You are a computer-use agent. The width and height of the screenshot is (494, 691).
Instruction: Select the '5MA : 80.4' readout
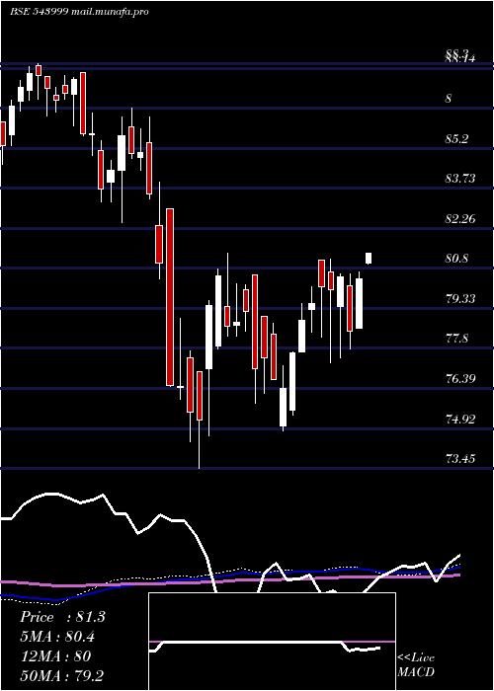pyautogui.click(x=57, y=637)
